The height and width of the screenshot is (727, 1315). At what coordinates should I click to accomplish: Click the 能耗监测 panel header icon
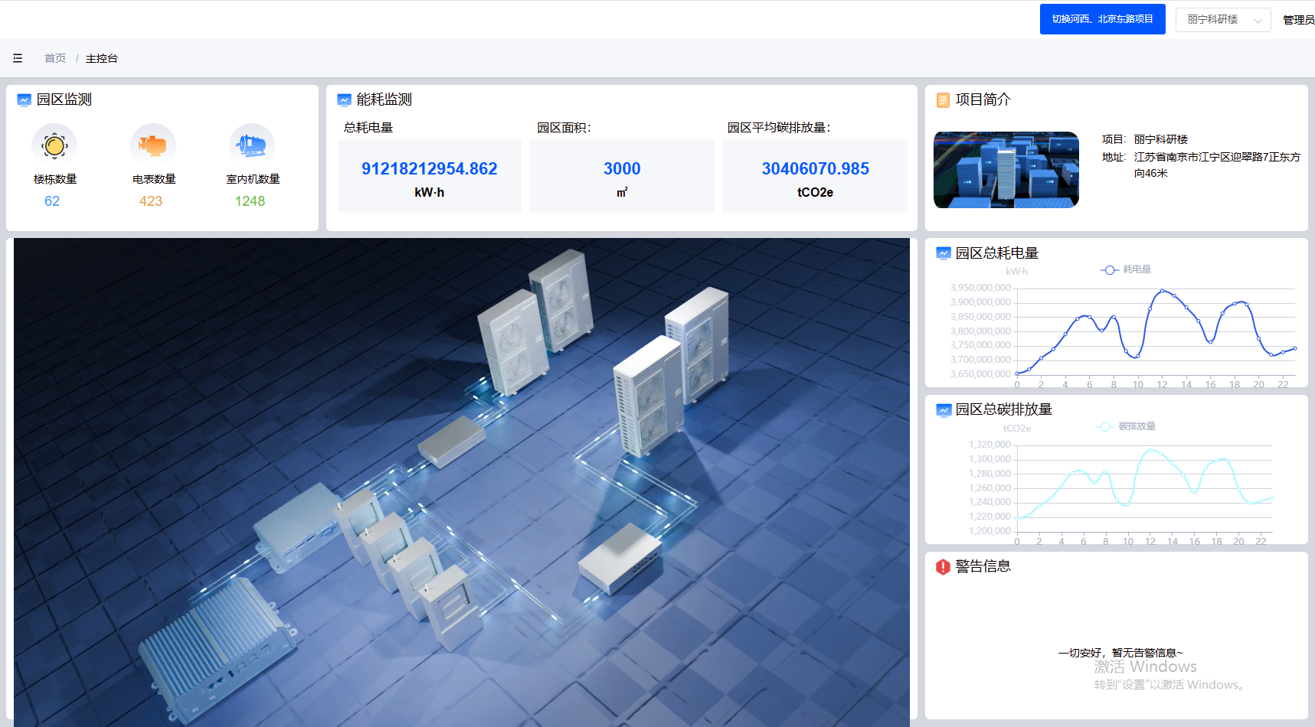click(344, 99)
